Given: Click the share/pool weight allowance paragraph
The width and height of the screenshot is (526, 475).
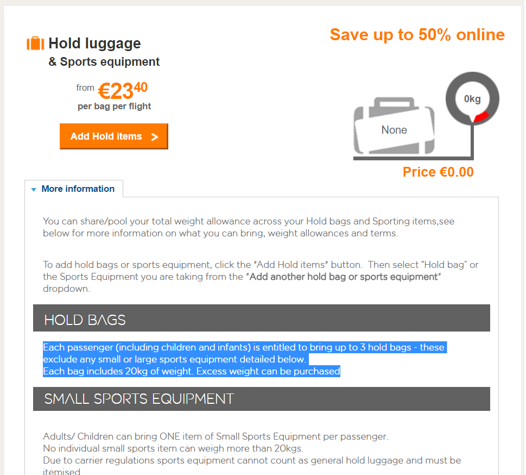Looking at the screenshot, I should pyautogui.click(x=249, y=227).
